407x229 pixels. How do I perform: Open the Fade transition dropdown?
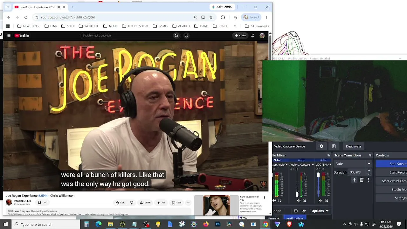click(353, 164)
